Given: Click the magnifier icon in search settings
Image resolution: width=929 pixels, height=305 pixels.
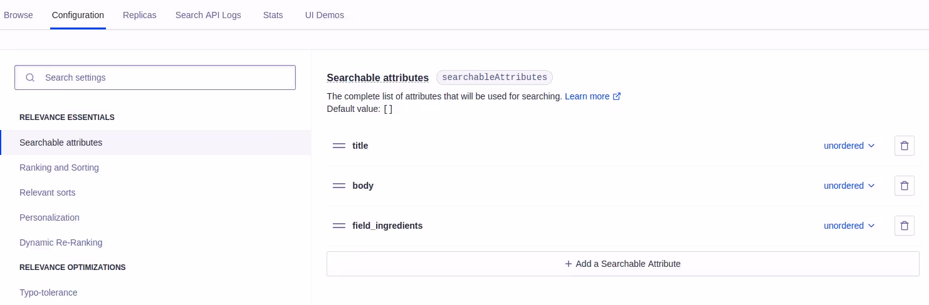Looking at the screenshot, I should [30, 77].
